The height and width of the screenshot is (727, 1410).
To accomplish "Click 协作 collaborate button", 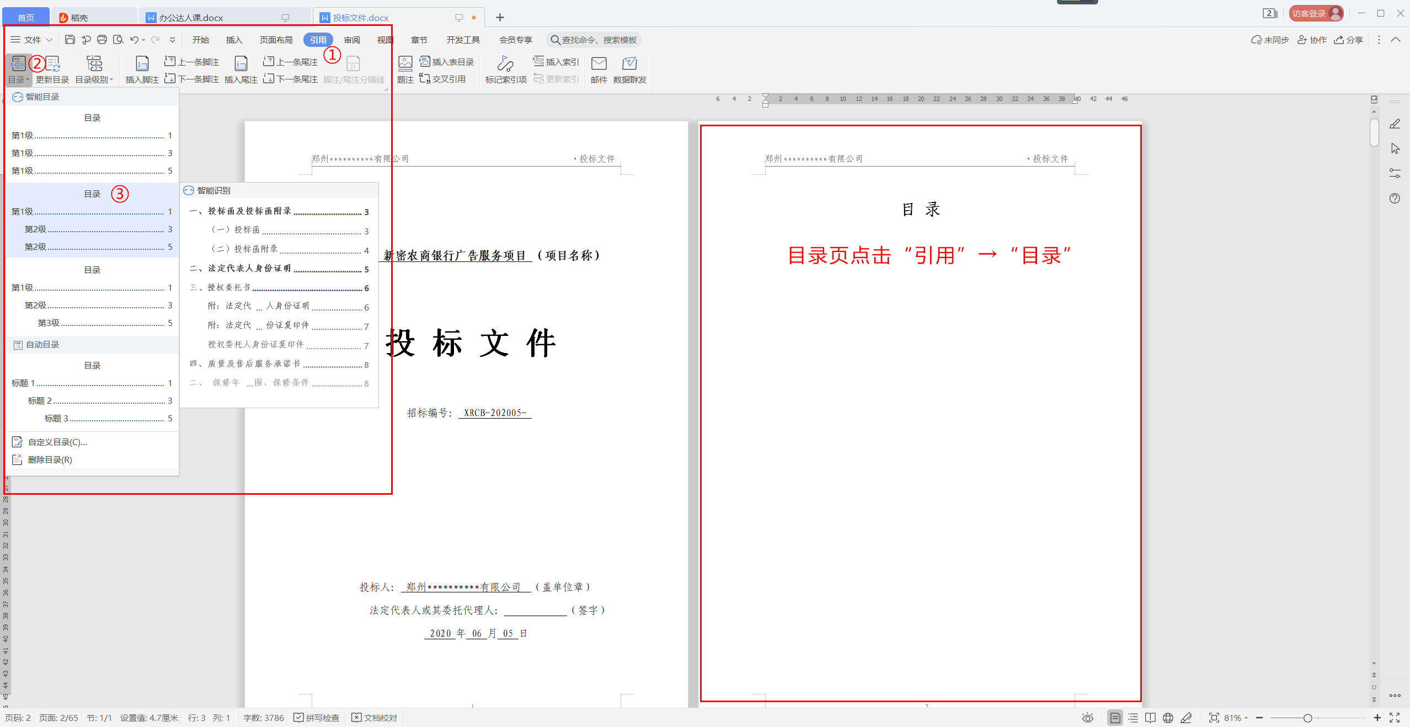I will pos(1312,40).
